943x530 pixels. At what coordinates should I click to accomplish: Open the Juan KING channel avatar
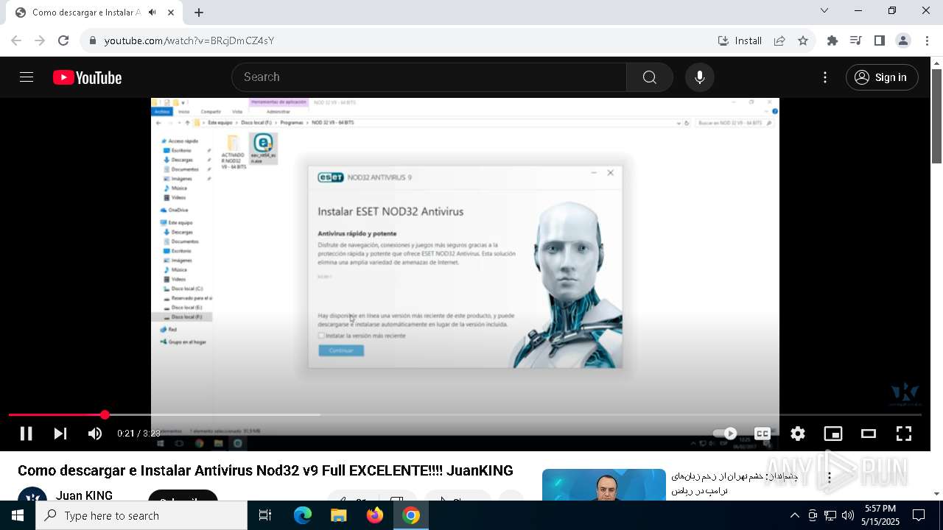coord(32,494)
